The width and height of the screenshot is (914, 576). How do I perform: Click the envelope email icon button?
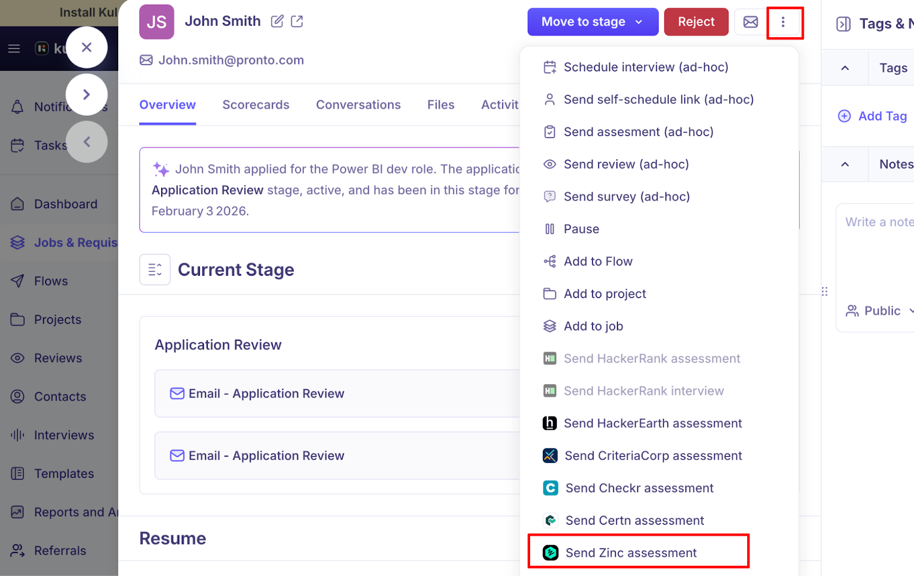[x=750, y=22]
